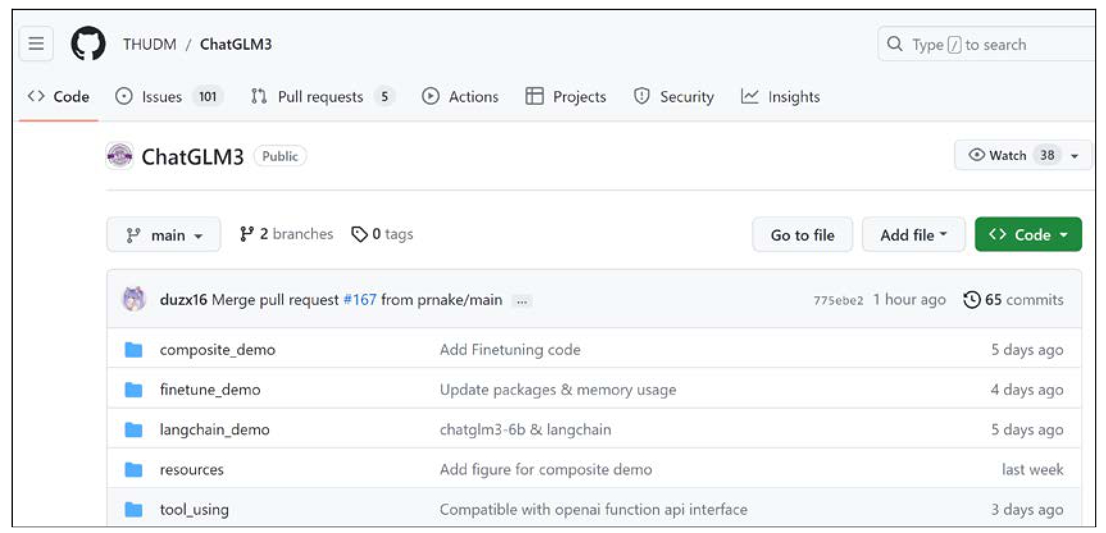Click the search magnifier icon
This screenshot has width=1106, height=533.
(895, 44)
